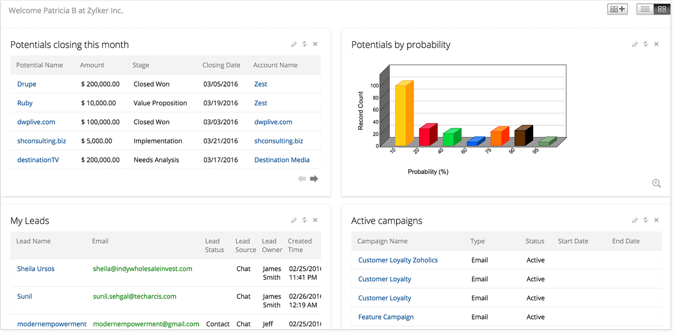674x333 pixels.
Task: Open the Drupe potential record
Action: [27, 84]
